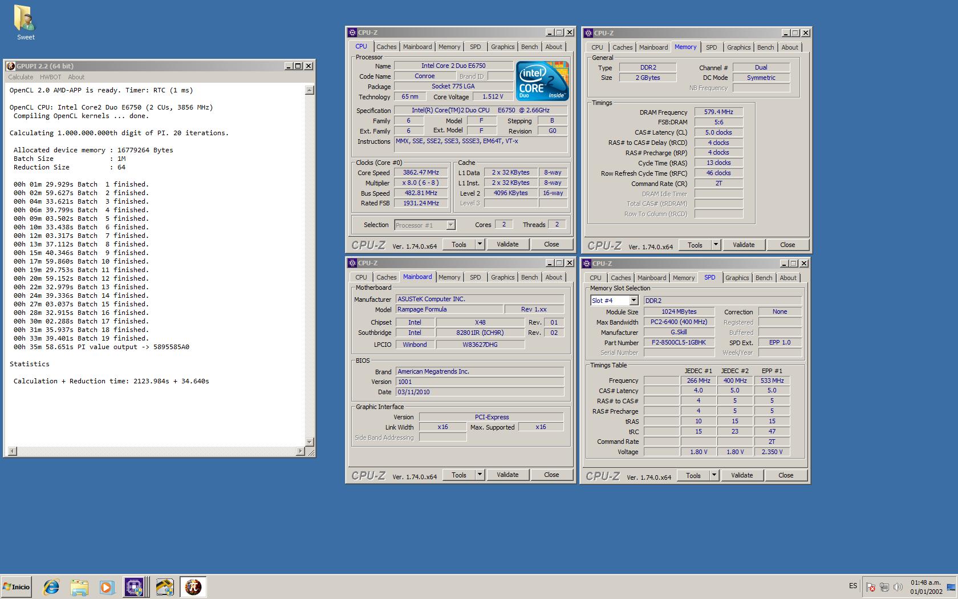Click the BIOS date 03/11/2010
This screenshot has height=599, width=958.
pos(480,392)
